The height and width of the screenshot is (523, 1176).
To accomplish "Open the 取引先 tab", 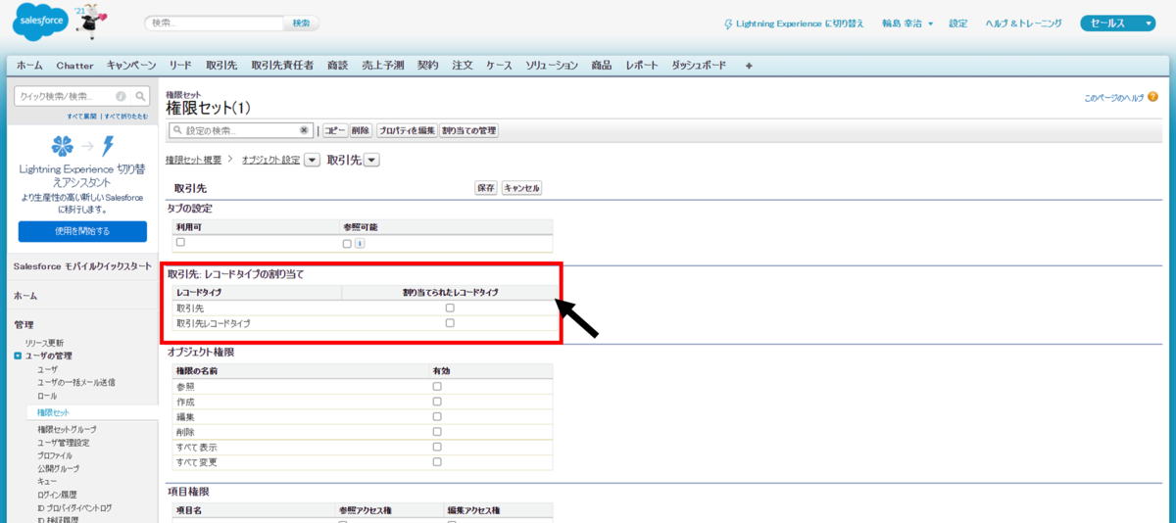I will 221,66.
